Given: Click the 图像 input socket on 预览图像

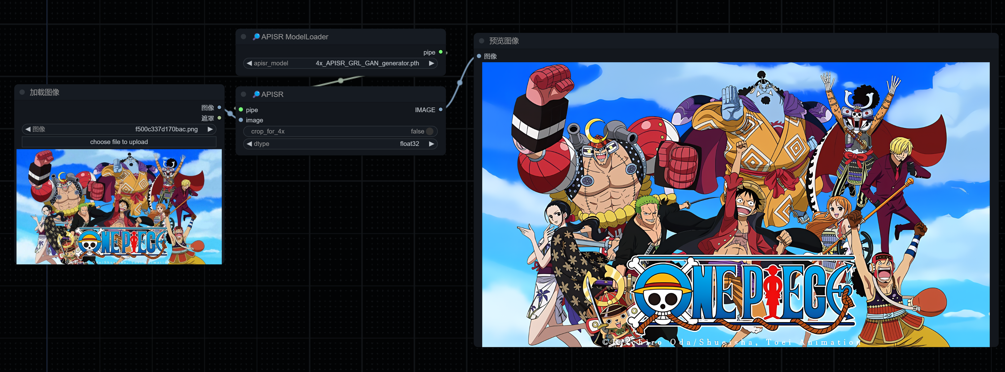Looking at the screenshot, I should (x=479, y=56).
